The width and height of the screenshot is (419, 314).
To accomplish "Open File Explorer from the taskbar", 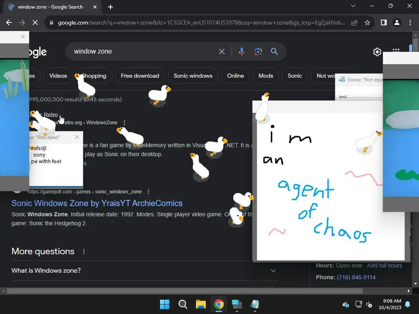I will click(x=200, y=304).
